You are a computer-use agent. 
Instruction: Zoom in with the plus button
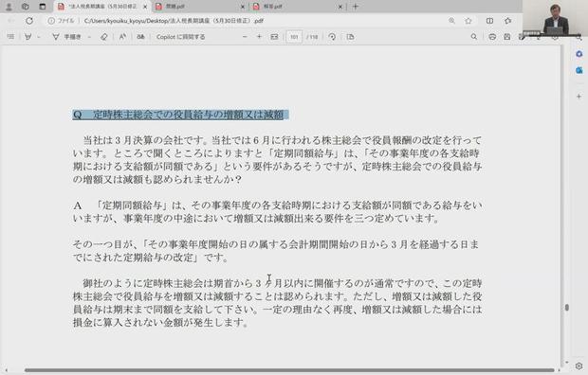[259, 37]
